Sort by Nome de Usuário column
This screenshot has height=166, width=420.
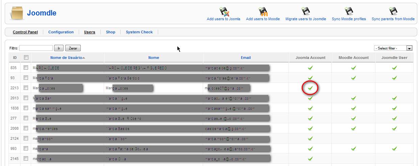66,58
